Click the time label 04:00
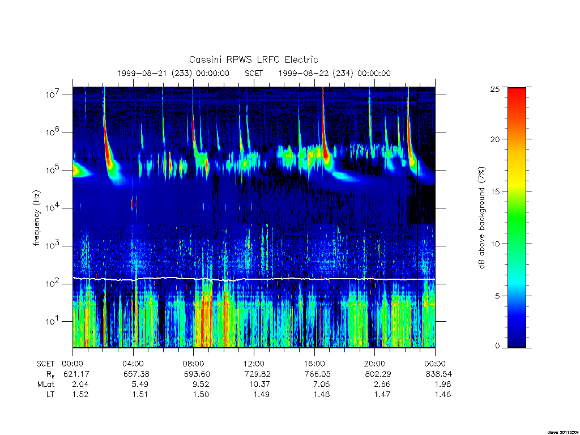The width and height of the screenshot is (580, 435). coord(133,364)
